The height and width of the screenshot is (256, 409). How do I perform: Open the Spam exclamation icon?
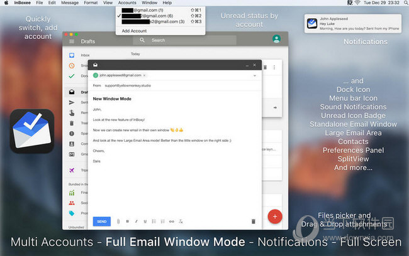point(72,134)
